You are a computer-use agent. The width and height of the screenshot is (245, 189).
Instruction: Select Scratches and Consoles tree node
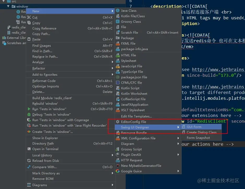14,43
